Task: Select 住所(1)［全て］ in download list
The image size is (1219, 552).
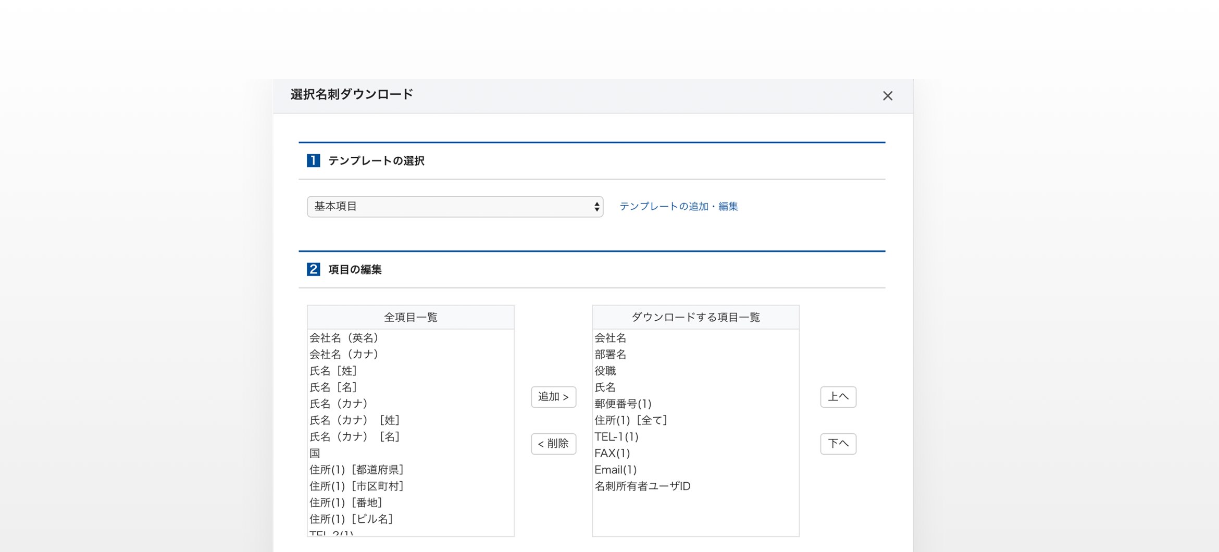Action: coord(695,420)
